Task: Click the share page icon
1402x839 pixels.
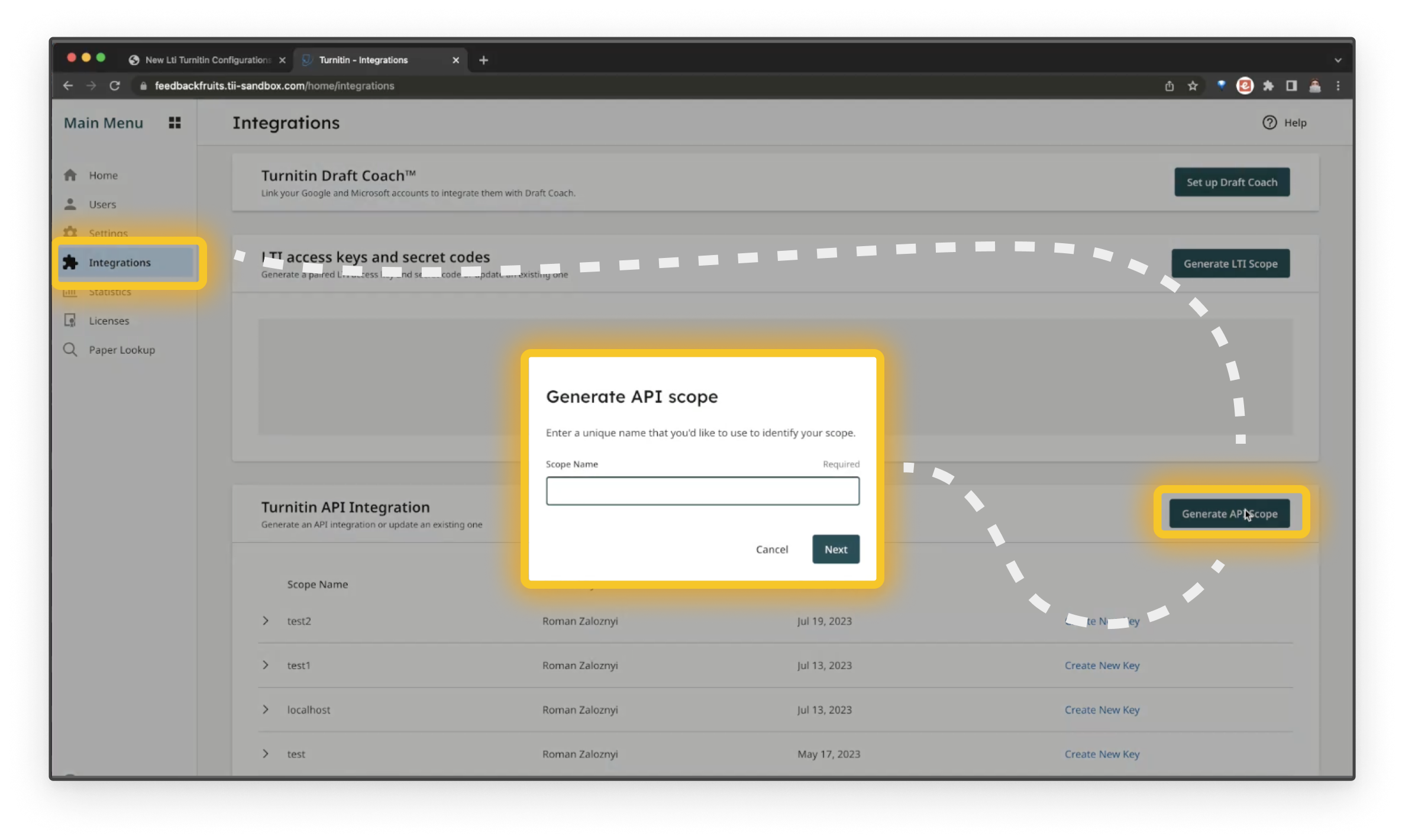Action: (x=1169, y=86)
